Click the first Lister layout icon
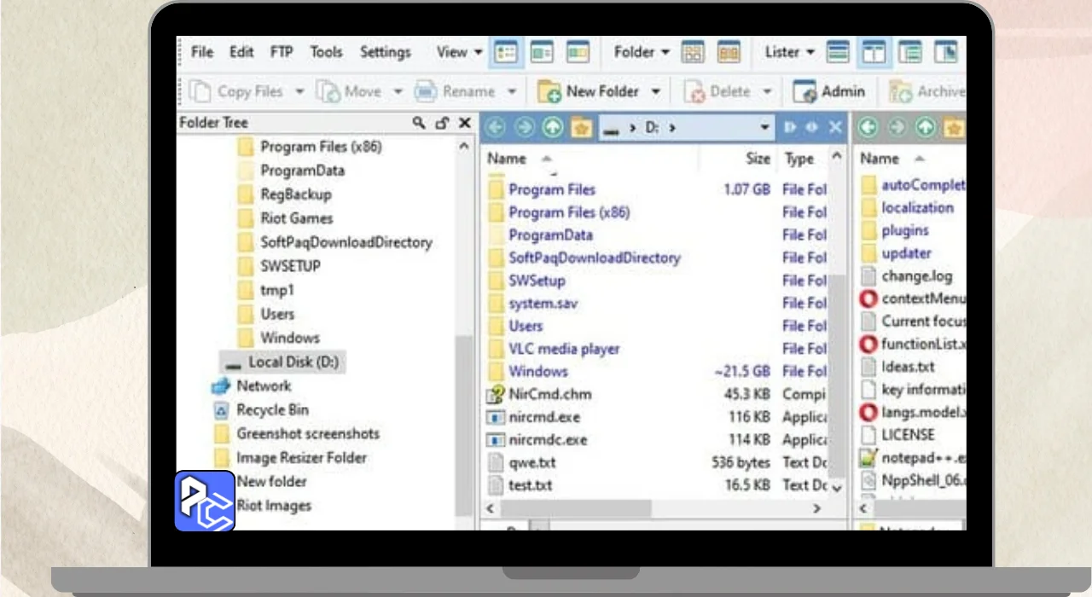The width and height of the screenshot is (1092, 597). coord(839,52)
